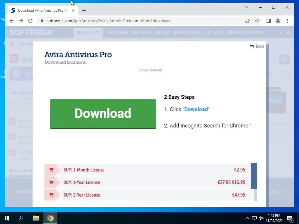Go back using the Back link in the popup
299x224 pixels.
pyautogui.click(x=257, y=46)
